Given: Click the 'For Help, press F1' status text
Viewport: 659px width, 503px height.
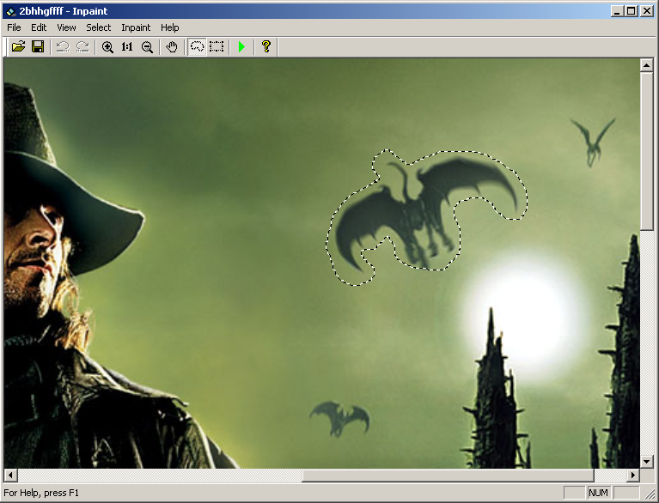Looking at the screenshot, I should point(41,493).
